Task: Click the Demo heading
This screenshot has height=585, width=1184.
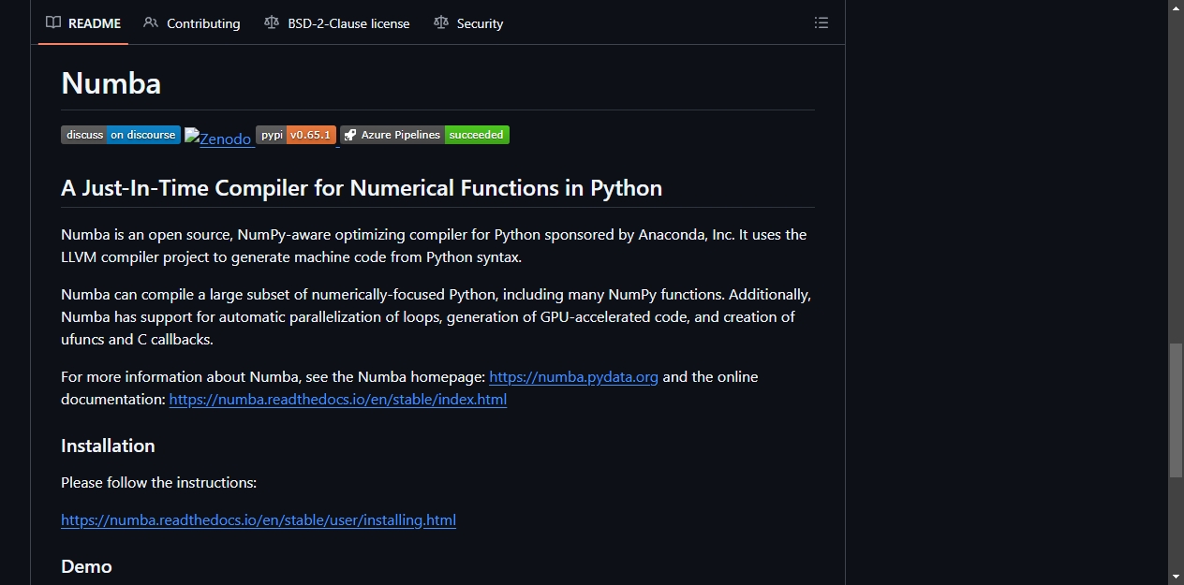Action: coord(86,566)
